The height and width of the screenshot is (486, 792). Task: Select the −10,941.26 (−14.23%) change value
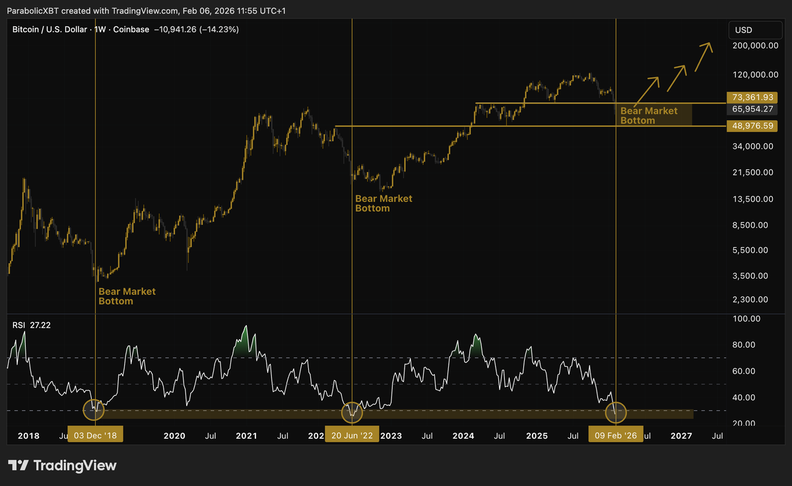click(x=198, y=30)
